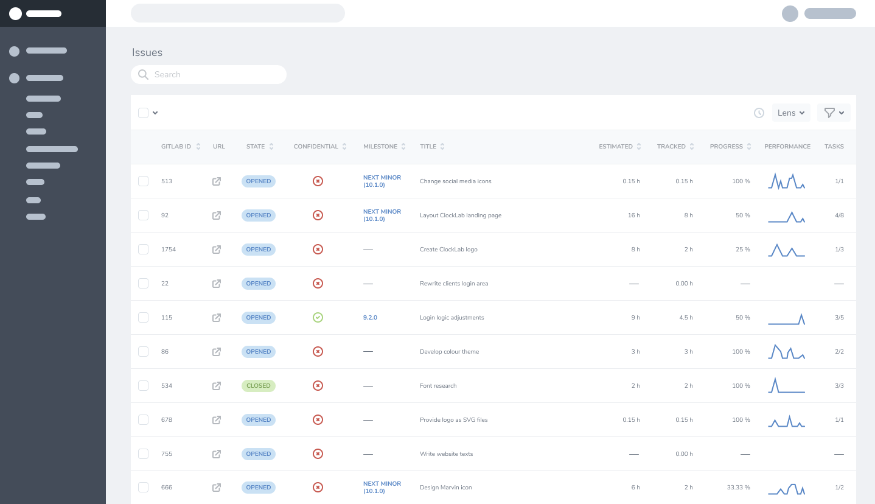The height and width of the screenshot is (504, 875).
Task: Click the funnel filter icon
Action: (x=830, y=113)
